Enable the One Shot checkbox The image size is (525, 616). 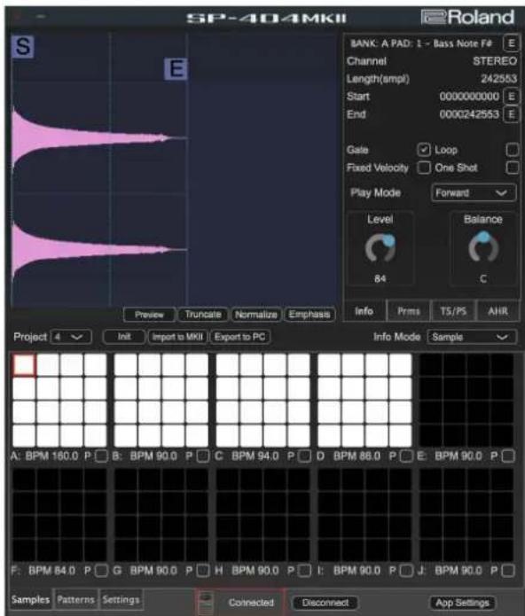tap(512, 168)
